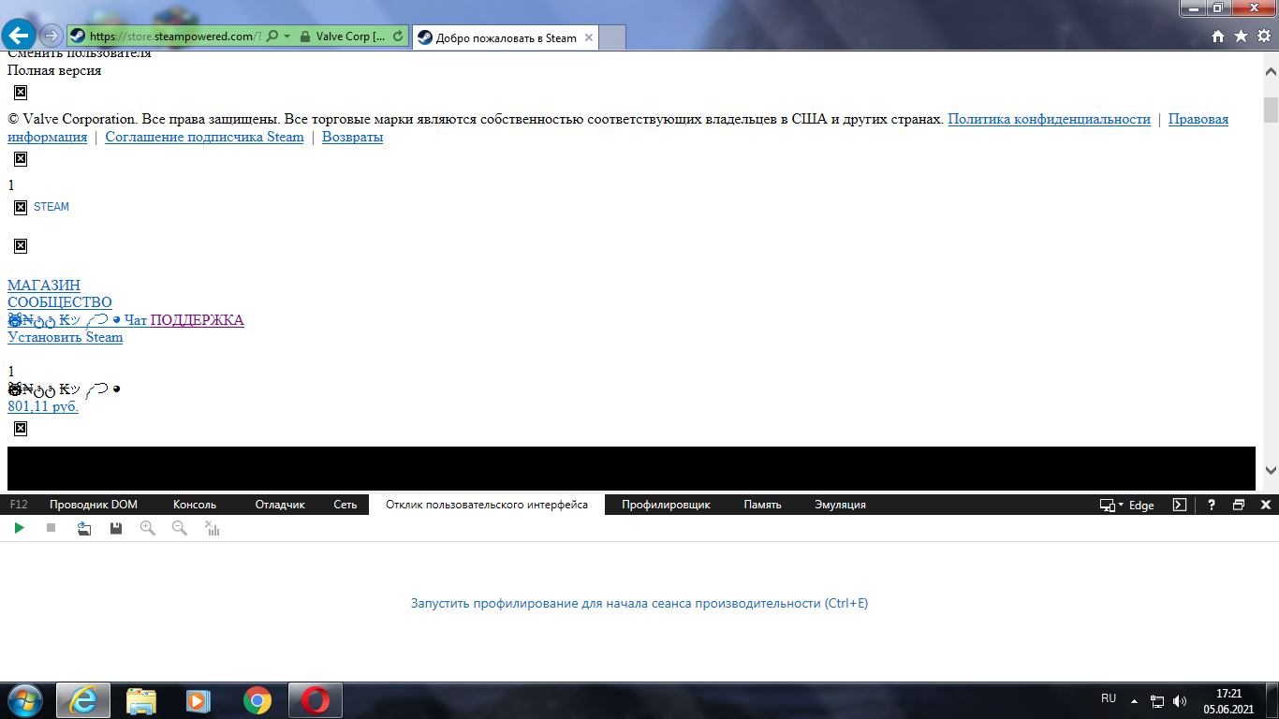Click the clear selection chart icon
1279x719 pixels.
click(213, 528)
